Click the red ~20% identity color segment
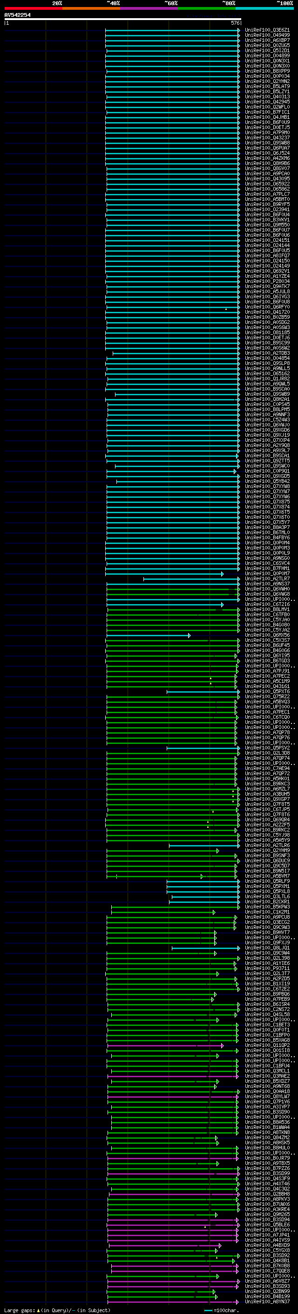Image resolution: width=298 pixels, height=1314 pixels. [x=33, y=8]
